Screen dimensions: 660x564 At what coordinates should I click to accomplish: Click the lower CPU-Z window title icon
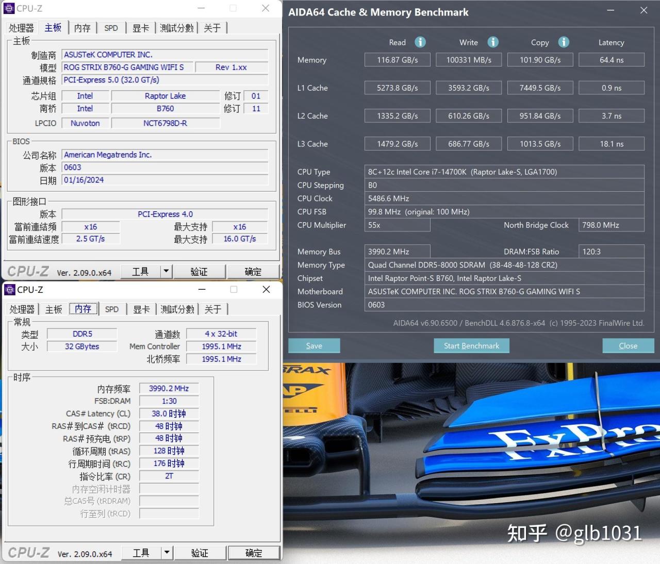[10, 290]
